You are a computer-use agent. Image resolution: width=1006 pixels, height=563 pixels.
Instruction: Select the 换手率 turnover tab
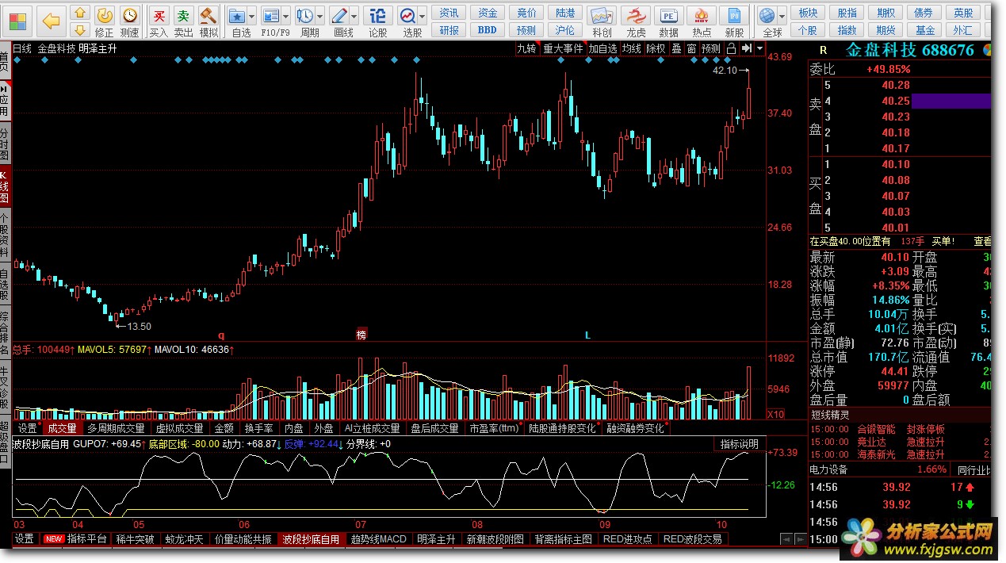[x=258, y=429]
